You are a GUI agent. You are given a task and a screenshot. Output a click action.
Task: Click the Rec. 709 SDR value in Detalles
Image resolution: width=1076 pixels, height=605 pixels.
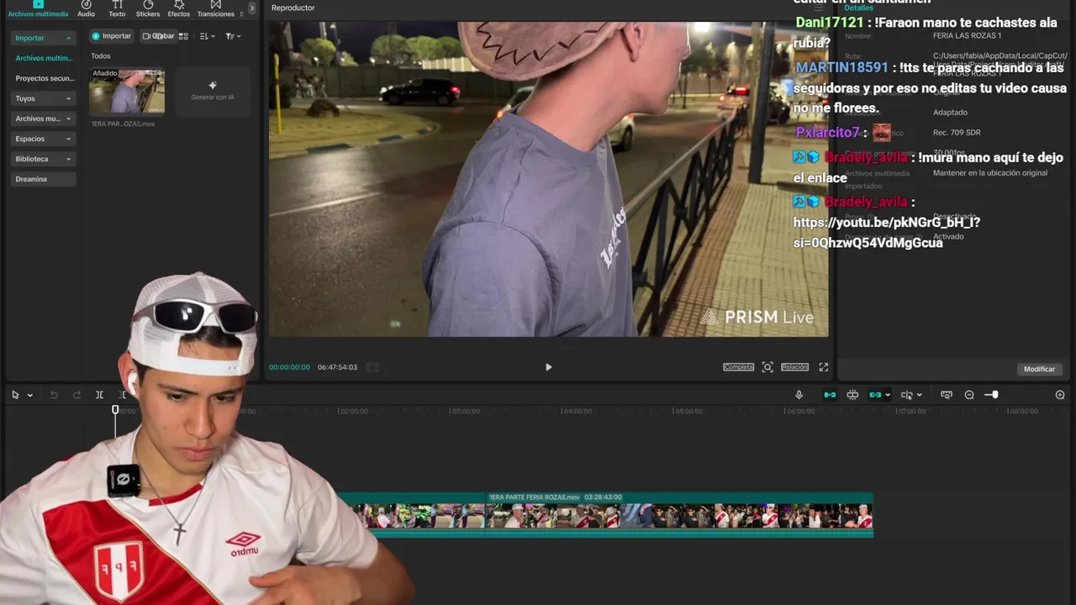point(957,133)
